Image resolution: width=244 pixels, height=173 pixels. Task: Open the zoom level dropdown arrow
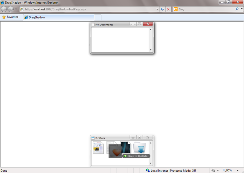(x=237, y=170)
